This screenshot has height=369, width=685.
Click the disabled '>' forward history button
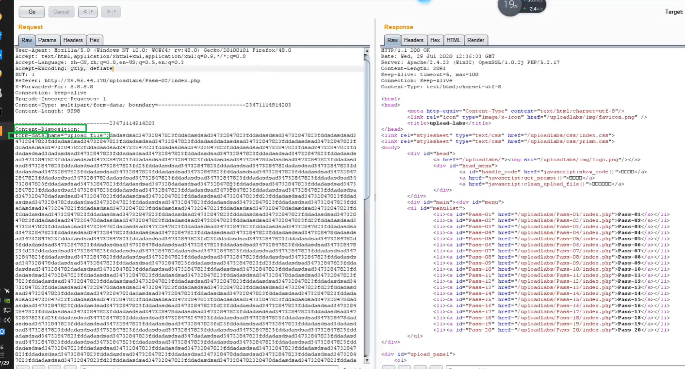point(111,11)
